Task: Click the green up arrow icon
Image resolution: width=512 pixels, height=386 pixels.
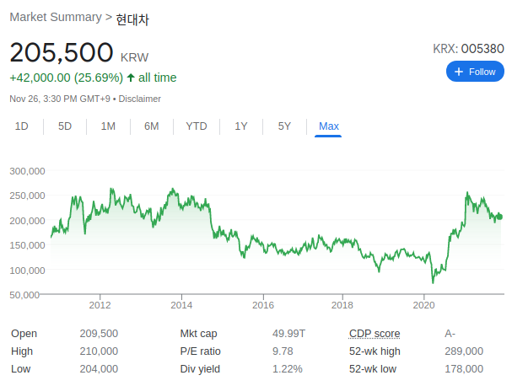Action: tap(131, 78)
